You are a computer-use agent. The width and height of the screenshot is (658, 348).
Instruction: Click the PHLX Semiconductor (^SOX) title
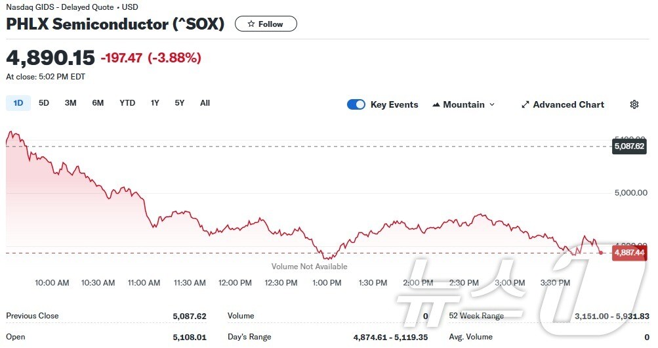point(115,24)
